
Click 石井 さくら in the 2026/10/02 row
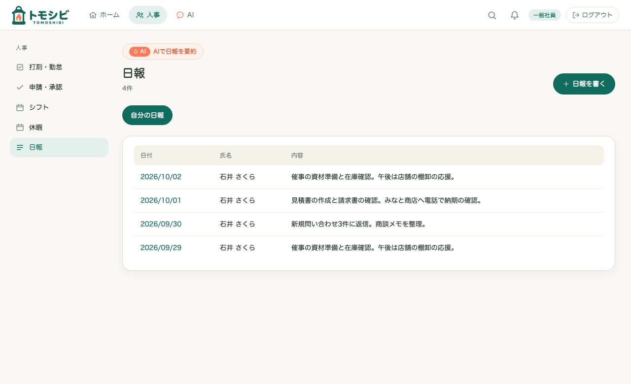(x=238, y=177)
